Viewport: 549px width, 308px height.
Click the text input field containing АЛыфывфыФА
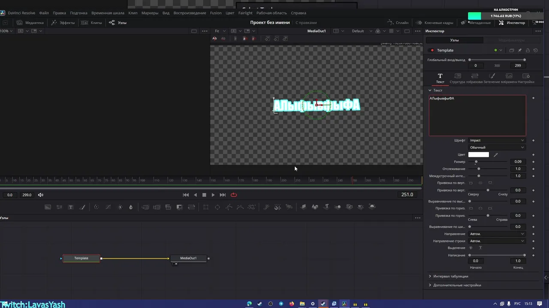point(477,115)
